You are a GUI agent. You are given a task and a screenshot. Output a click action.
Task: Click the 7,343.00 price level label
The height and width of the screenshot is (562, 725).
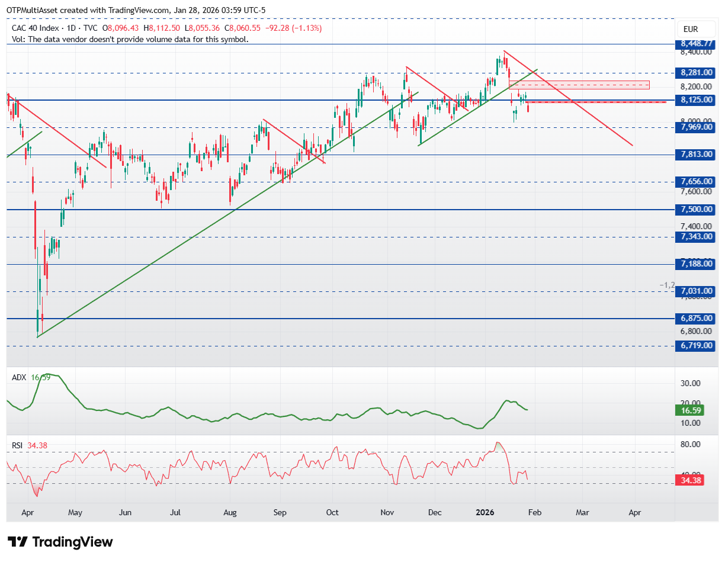point(695,236)
